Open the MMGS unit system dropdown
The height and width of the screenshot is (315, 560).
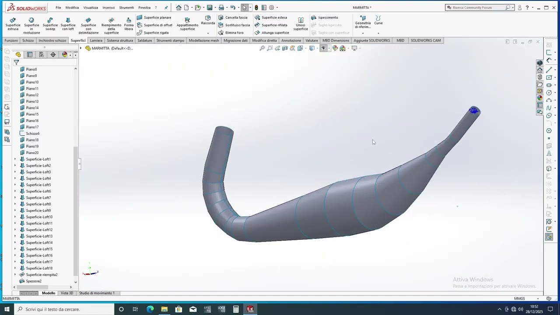click(538, 298)
